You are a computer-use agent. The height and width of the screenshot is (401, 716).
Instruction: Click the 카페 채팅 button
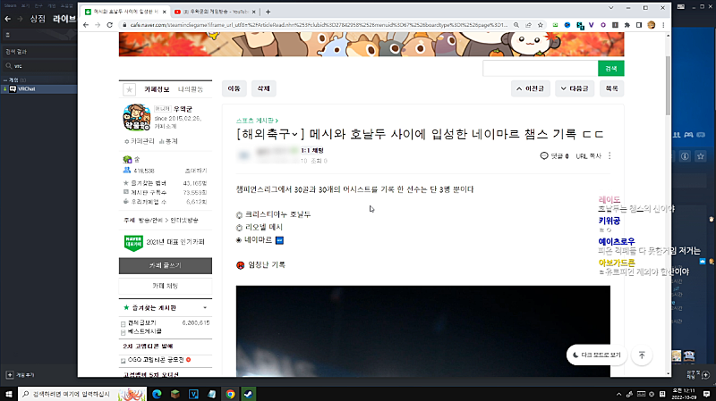click(166, 286)
